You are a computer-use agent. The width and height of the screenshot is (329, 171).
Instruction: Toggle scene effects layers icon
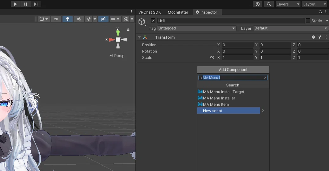89,19
